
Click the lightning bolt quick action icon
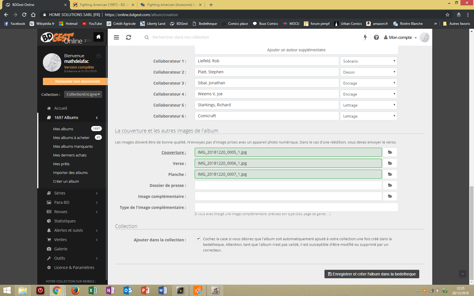[x=365, y=37]
